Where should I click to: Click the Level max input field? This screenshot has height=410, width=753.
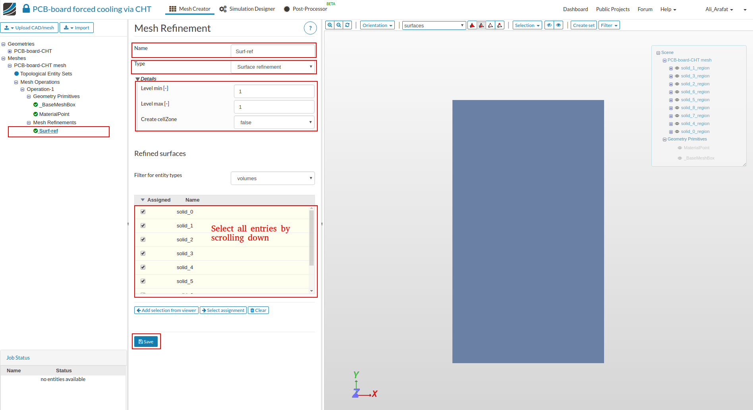[274, 107]
